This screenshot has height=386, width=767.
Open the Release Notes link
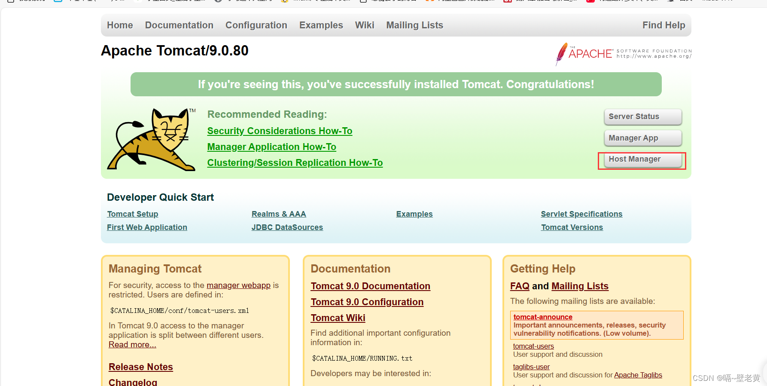pos(141,367)
